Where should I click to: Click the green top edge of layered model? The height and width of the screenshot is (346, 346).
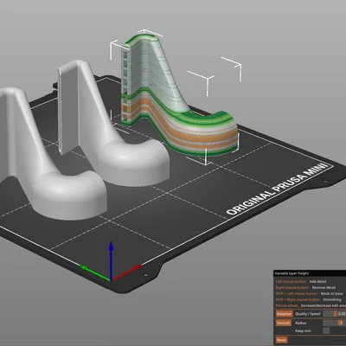point(141,38)
